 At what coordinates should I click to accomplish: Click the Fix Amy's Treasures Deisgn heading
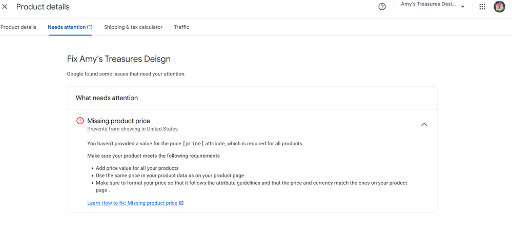pos(119,59)
